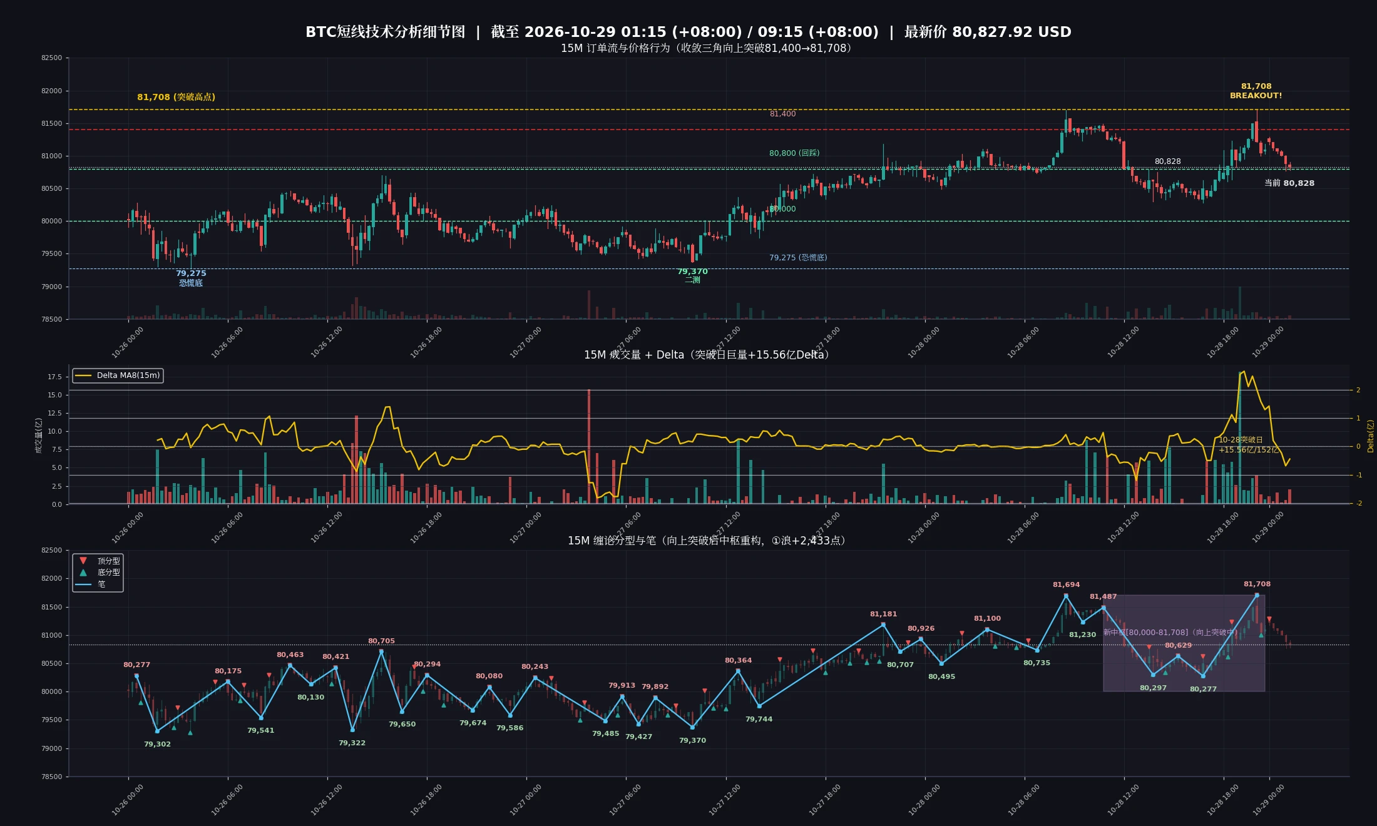Click the '80,705' peak label
The height and width of the screenshot is (826, 1377).
pyautogui.click(x=381, y=641)
